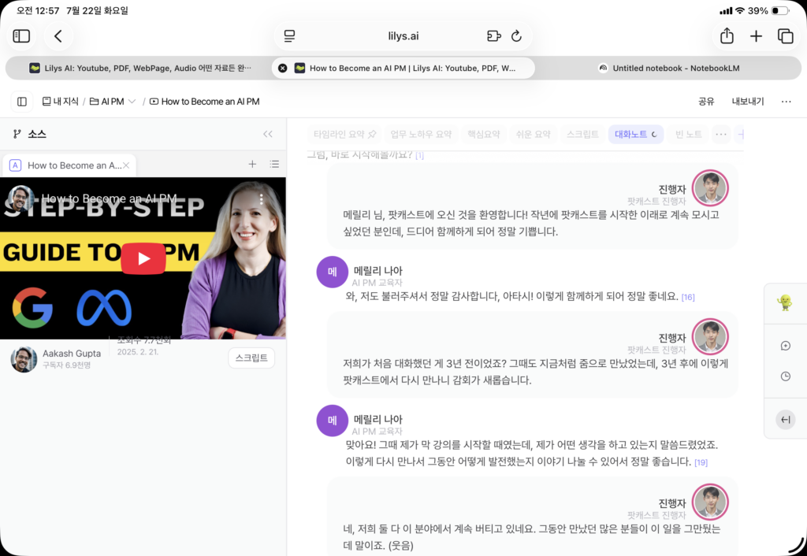Image resolution: width=807 pixels, height=556 pixels.
Task: Toggle the Lilys left sidebar panel icon
Action: (x=22, y=102)
